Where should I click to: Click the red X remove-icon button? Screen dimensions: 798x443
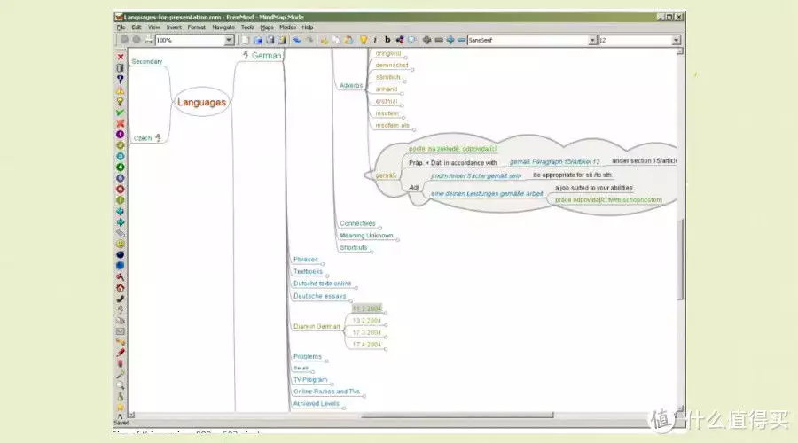pyautogui.click(x=121, y=57)
